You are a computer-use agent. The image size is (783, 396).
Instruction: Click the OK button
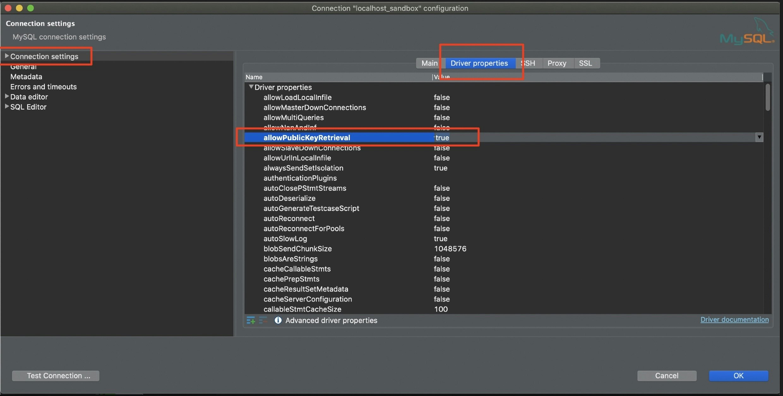point(738,375)
